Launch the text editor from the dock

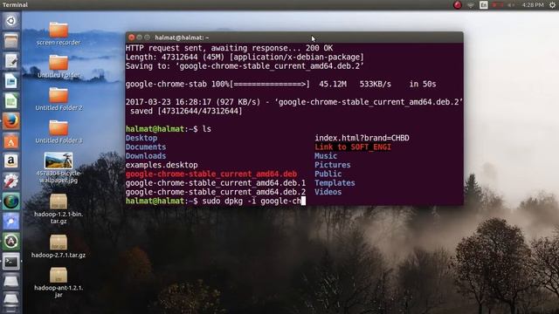click(11, 61)
